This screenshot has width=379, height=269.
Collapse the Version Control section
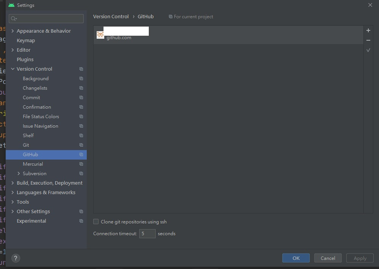point(13,69)
